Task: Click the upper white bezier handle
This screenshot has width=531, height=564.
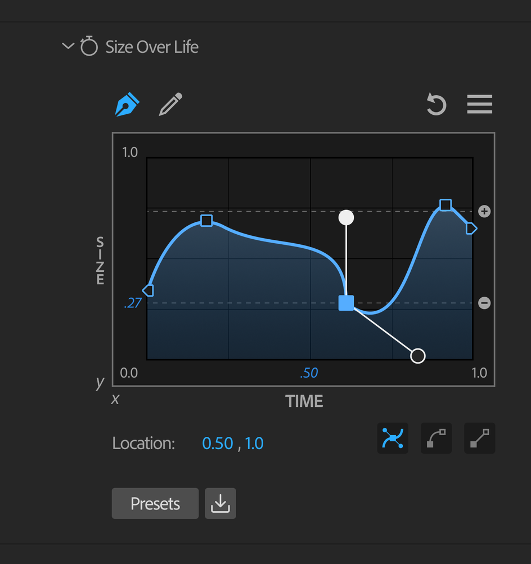Action: (346, 218)
